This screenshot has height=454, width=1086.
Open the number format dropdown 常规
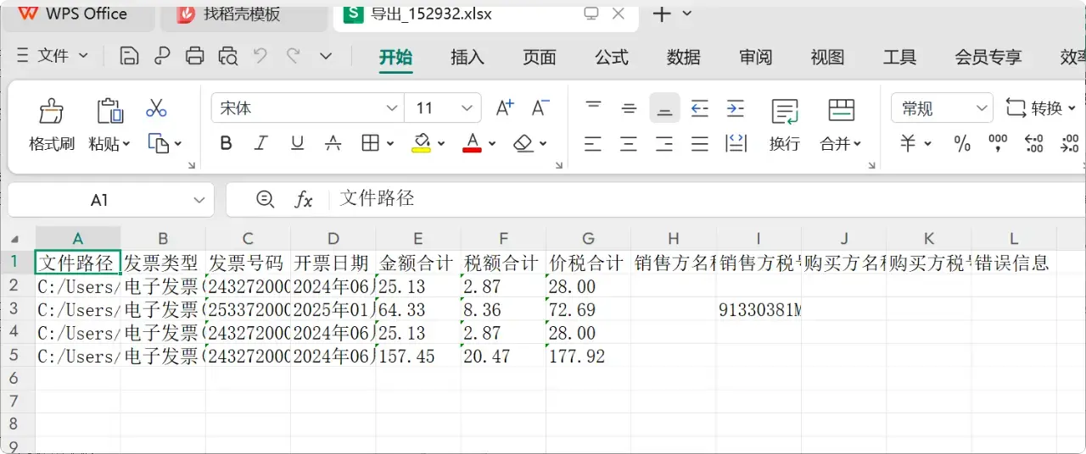click(x=983, y=108)
